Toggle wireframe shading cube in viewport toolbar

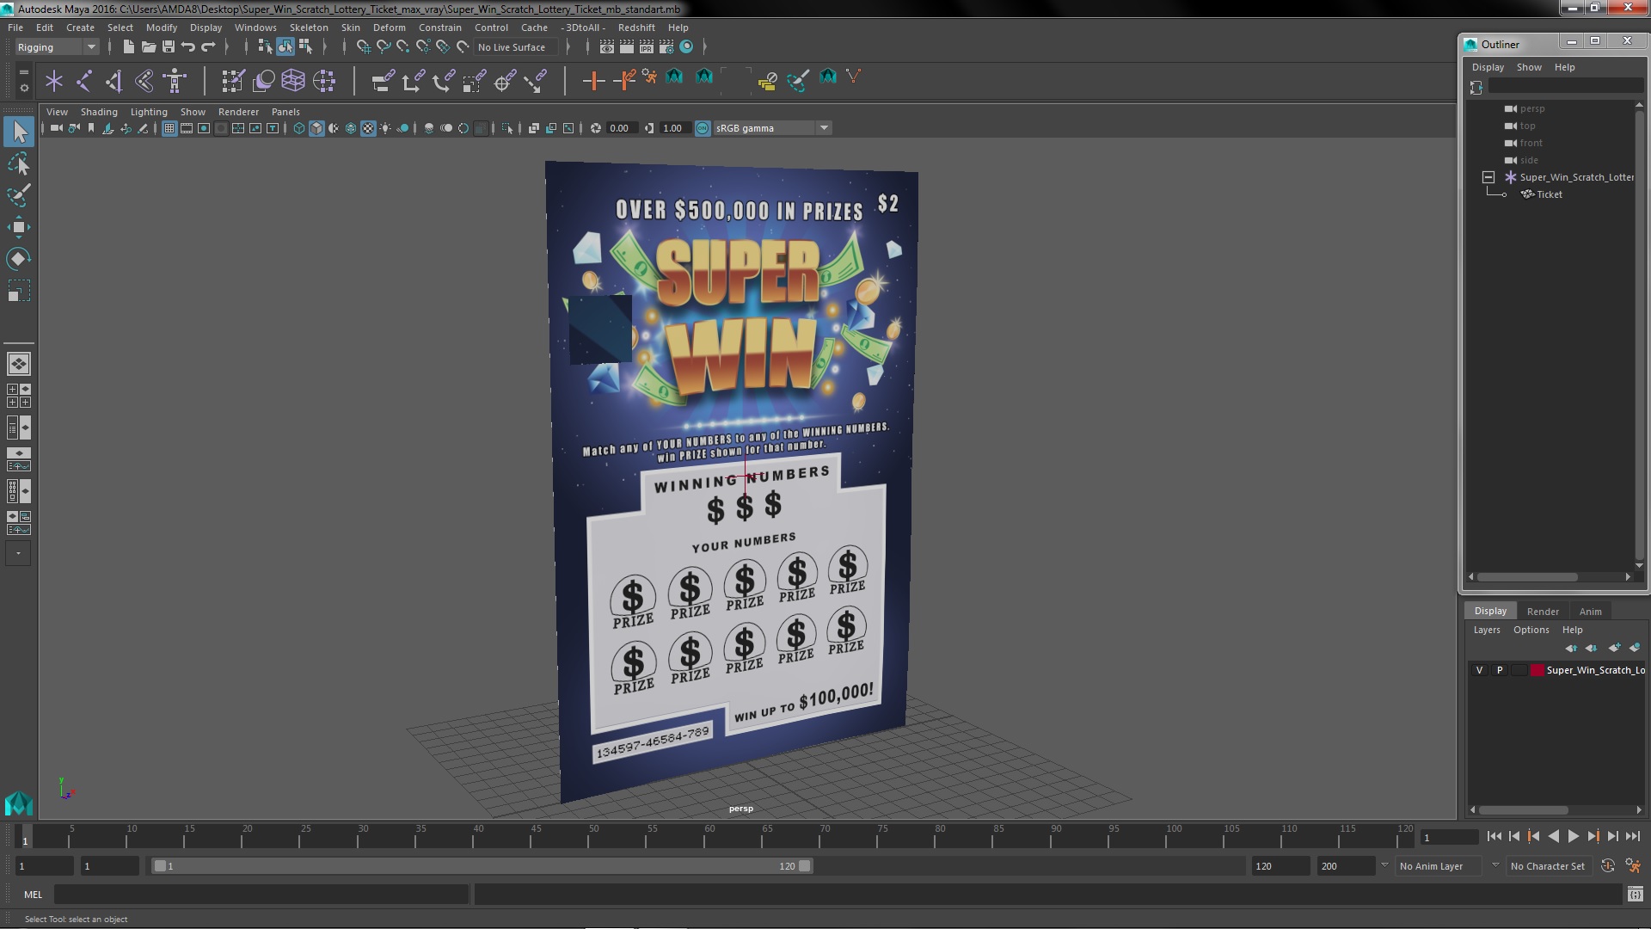pos(299,128)
